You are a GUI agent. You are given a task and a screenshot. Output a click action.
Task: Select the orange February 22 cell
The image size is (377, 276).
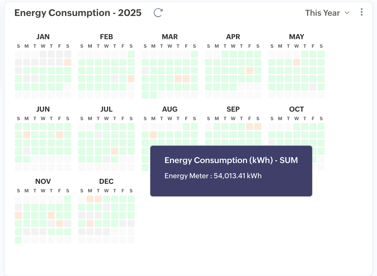131,79
